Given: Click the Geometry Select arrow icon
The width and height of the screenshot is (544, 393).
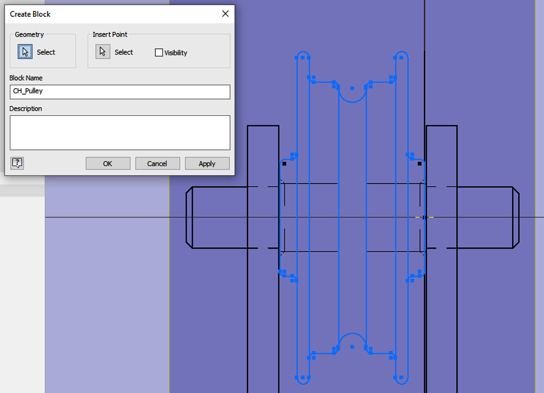Looking at the screenshot, I should tap(25, 51).
